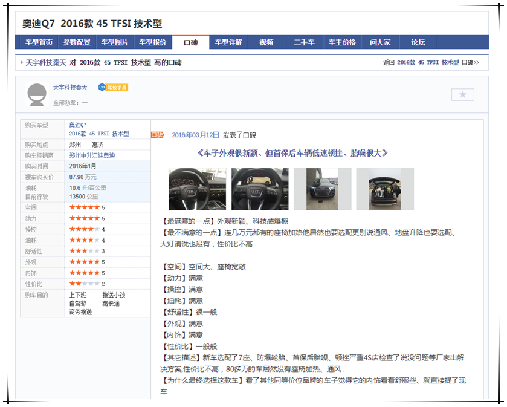Click the 接送小孩 purchase purpose

114,295
